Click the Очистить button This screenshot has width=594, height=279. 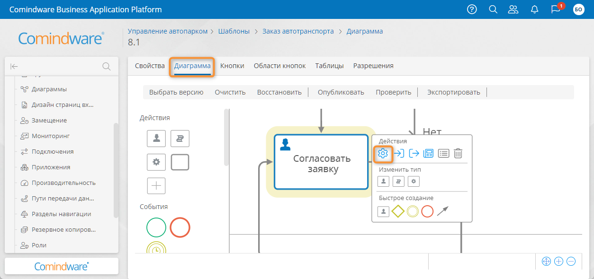[230, 92]
